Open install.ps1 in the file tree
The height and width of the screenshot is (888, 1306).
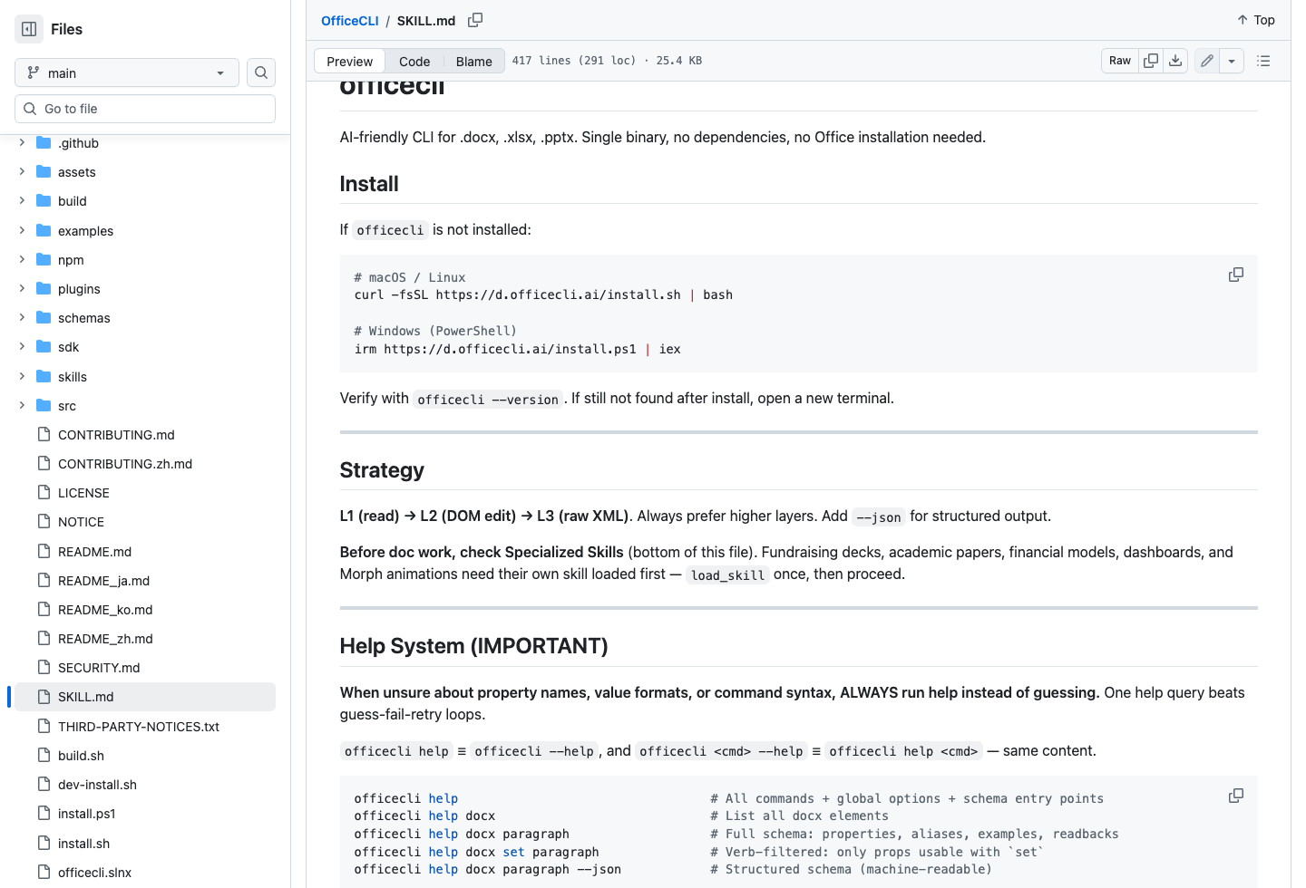[86, 814]
